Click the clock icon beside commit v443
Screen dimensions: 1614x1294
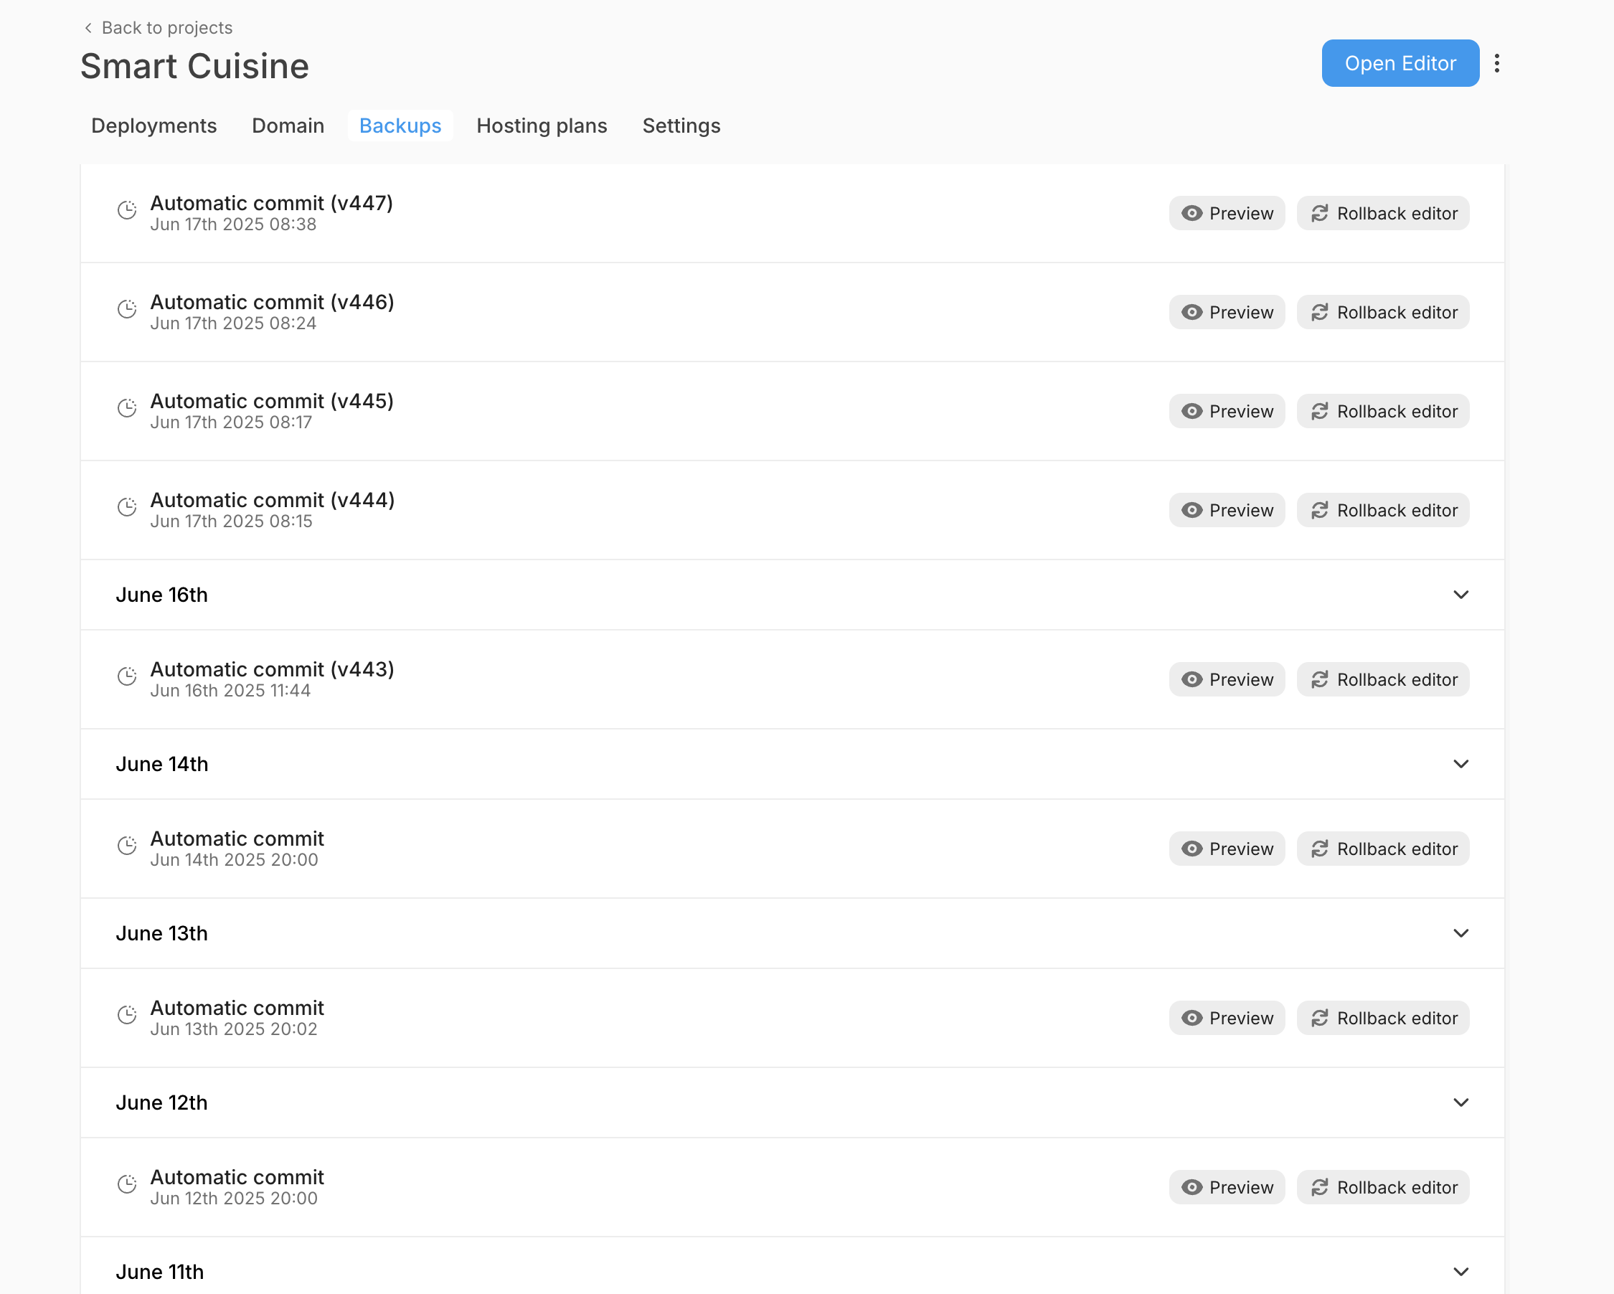(x=127, y=676)
